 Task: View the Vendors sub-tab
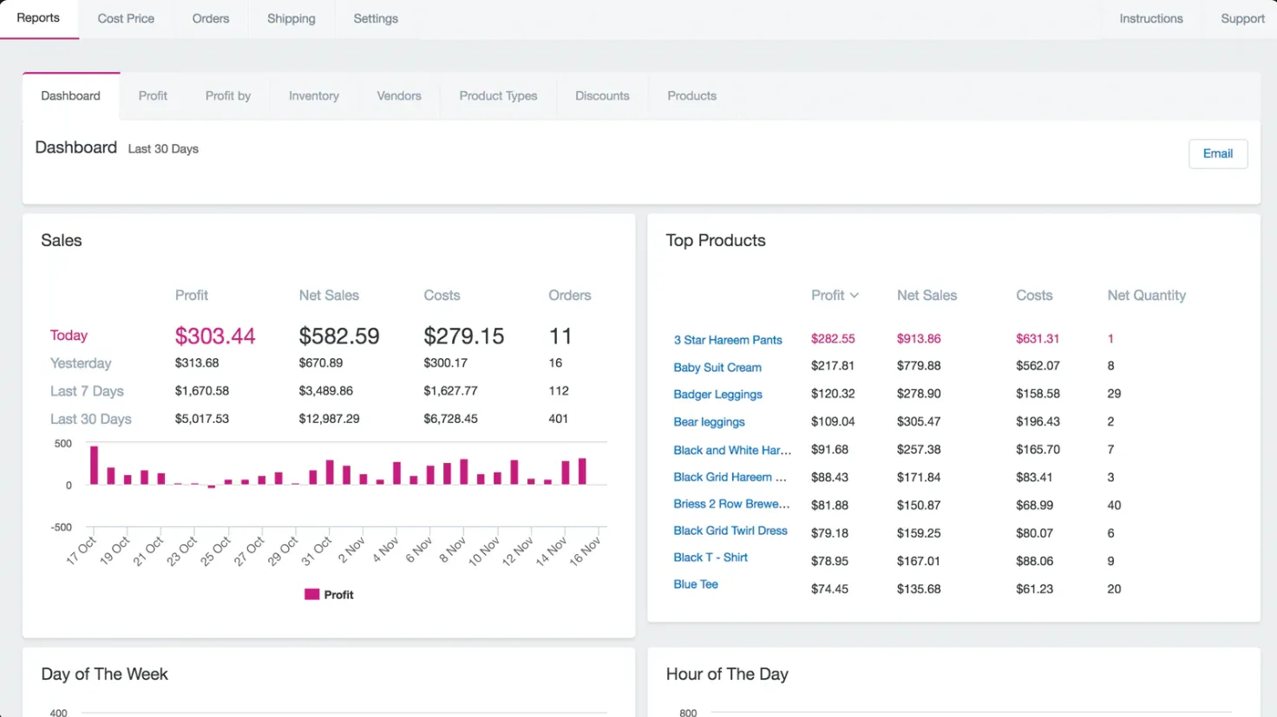(399, 96)
